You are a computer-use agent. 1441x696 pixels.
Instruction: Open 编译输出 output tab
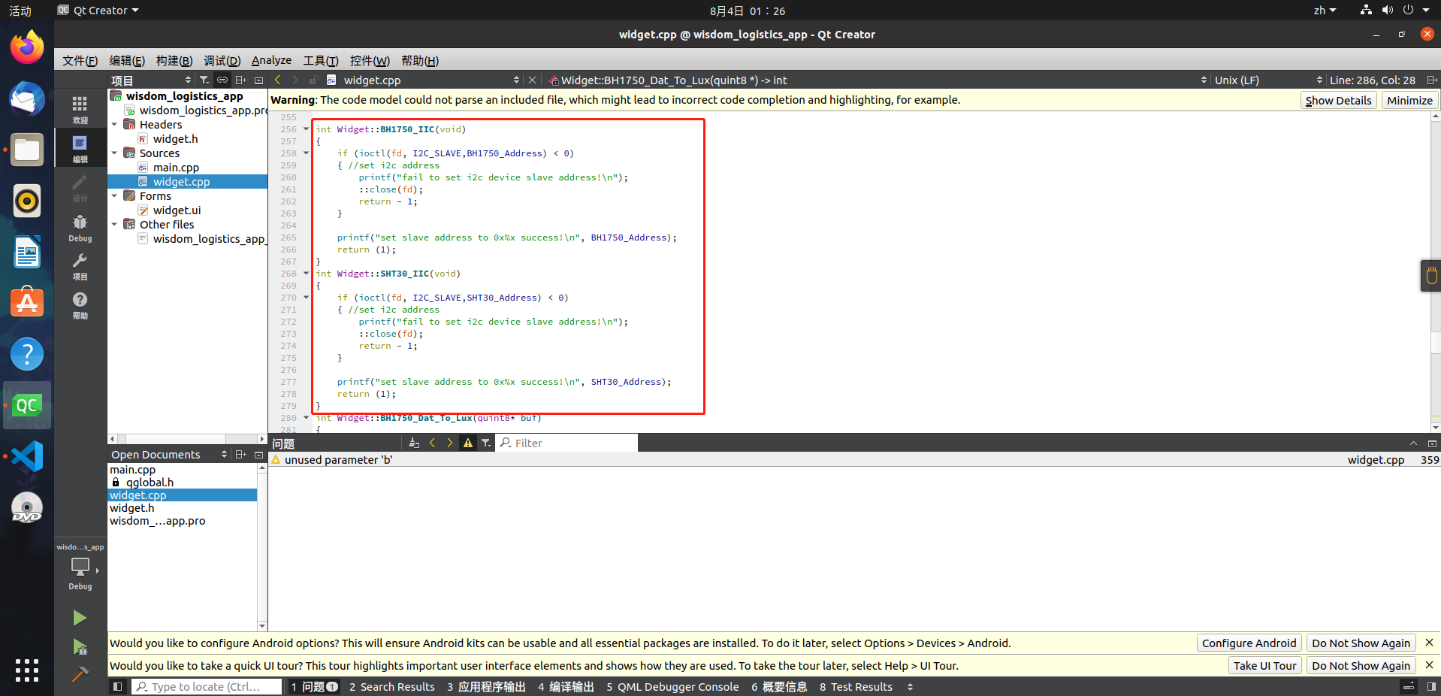click(x=566, y=686)
